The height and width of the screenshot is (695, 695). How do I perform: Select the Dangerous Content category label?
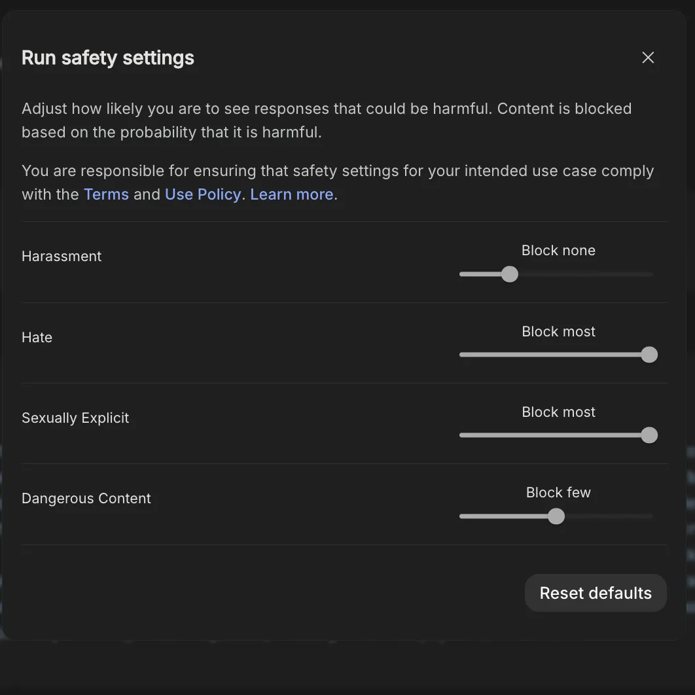pyautogui.click(x=86, y=498)
